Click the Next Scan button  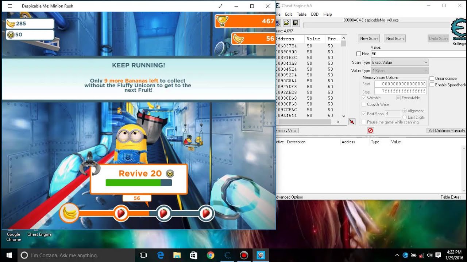(395, 38)
